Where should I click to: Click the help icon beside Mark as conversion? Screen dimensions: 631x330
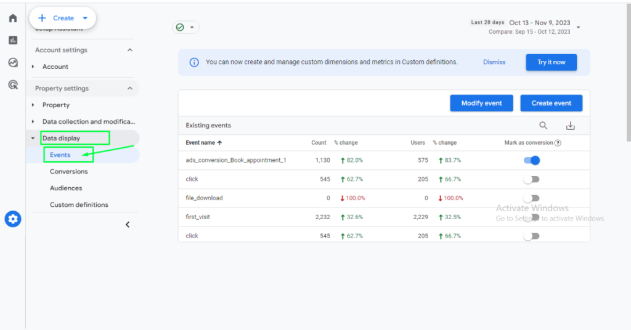pos(558,143)
